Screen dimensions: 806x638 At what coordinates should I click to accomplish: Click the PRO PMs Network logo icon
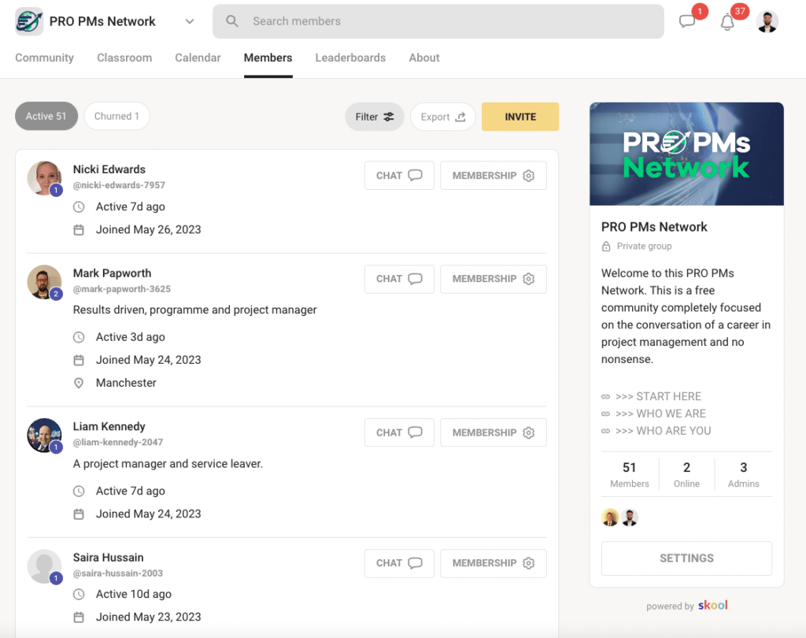[x=29, y=21]
